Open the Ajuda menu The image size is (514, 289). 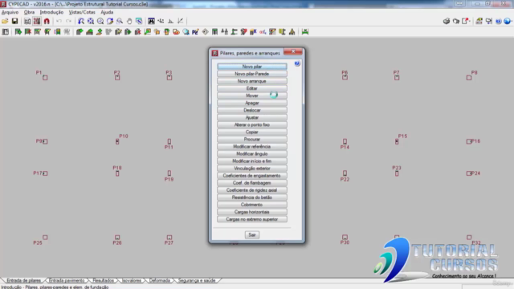[107, 12]
